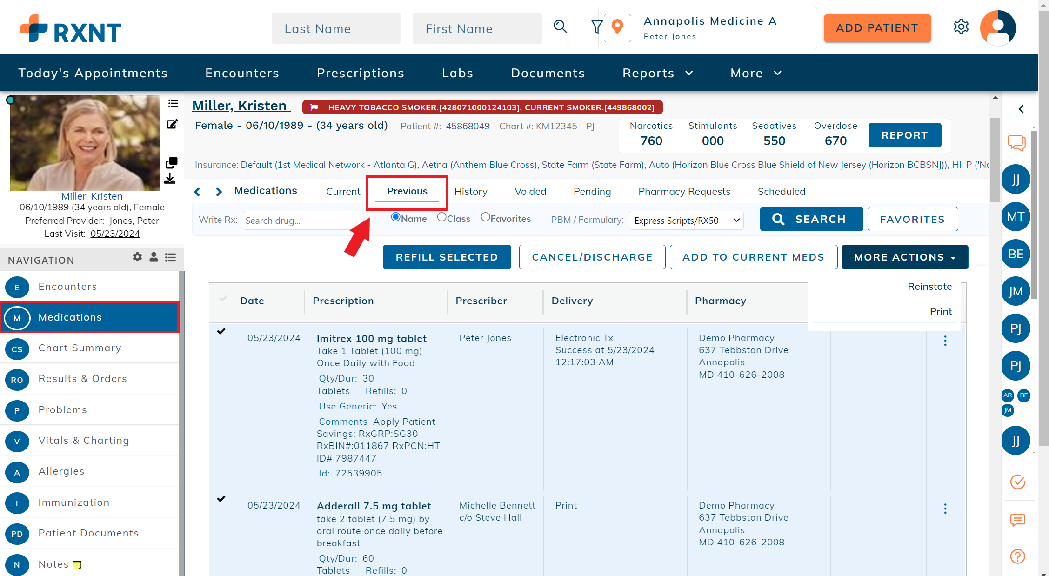
Task: Open settings gear in header
Action: point(961,27)
